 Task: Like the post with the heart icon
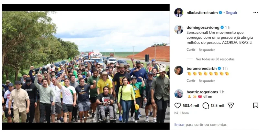[x=177, y=105]
